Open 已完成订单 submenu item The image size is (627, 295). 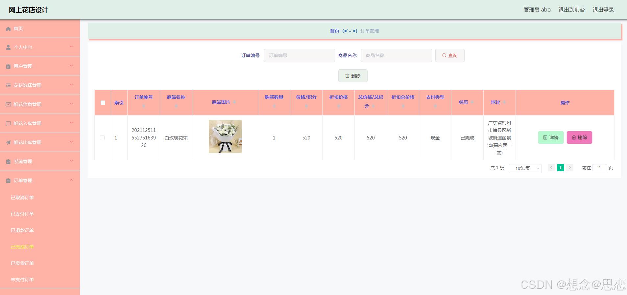(x=22, y=247)
